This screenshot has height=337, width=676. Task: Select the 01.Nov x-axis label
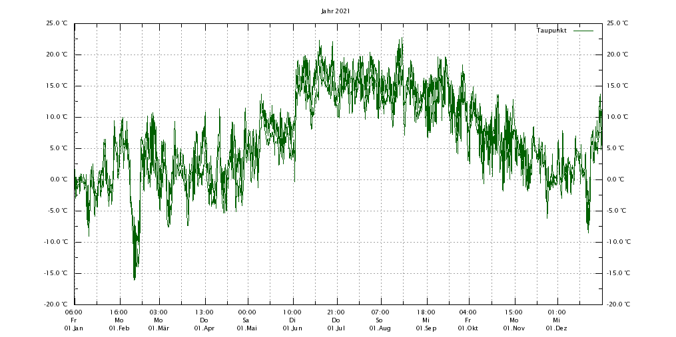(x=513, y=328)
